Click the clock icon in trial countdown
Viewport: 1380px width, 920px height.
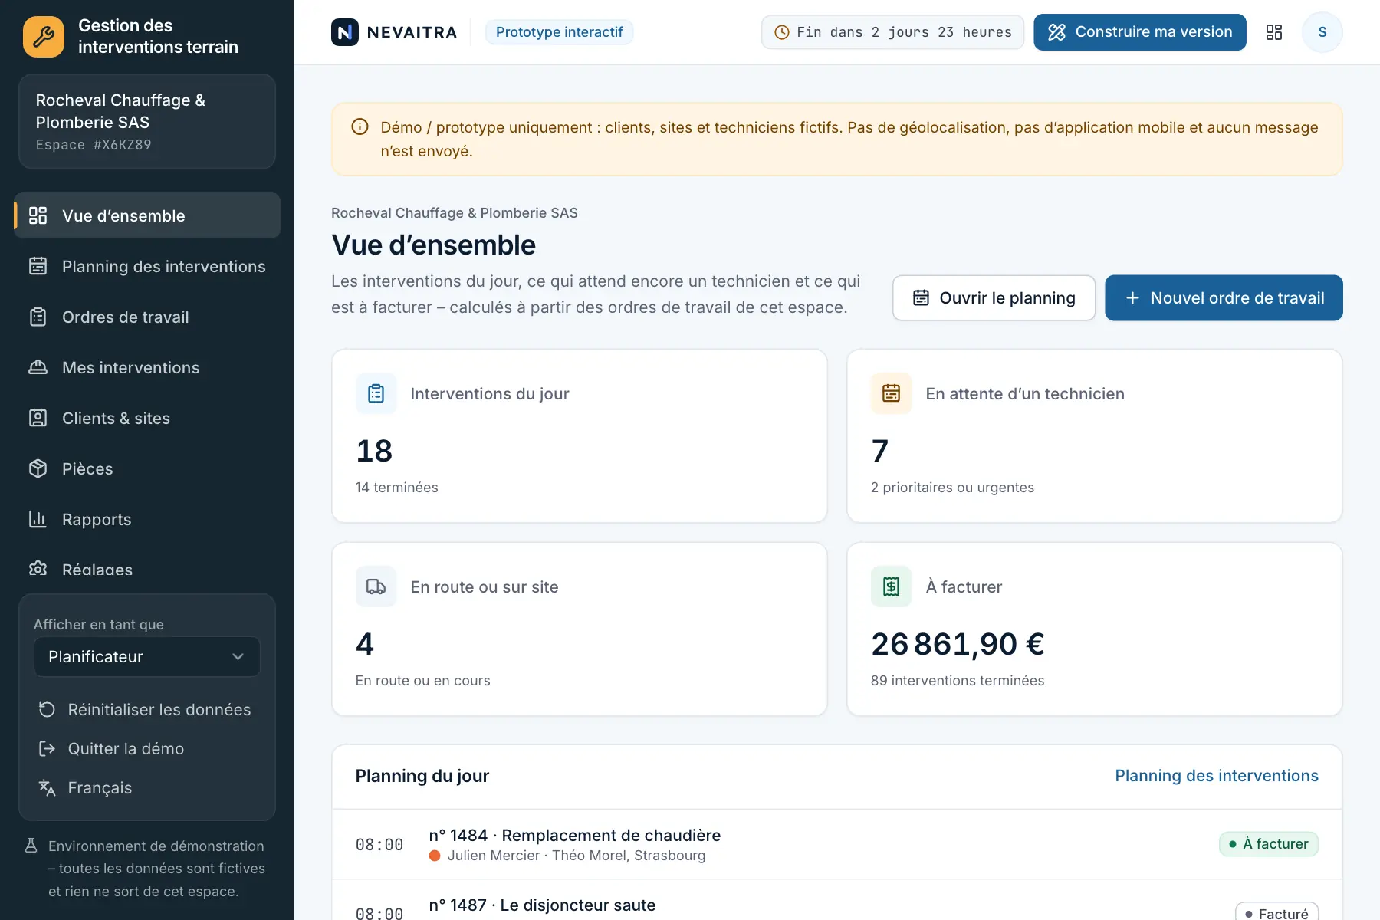tap(782, 32)
